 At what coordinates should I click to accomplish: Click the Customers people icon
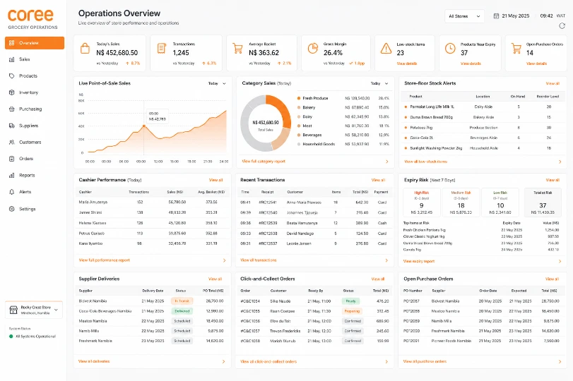click(12, 142)
